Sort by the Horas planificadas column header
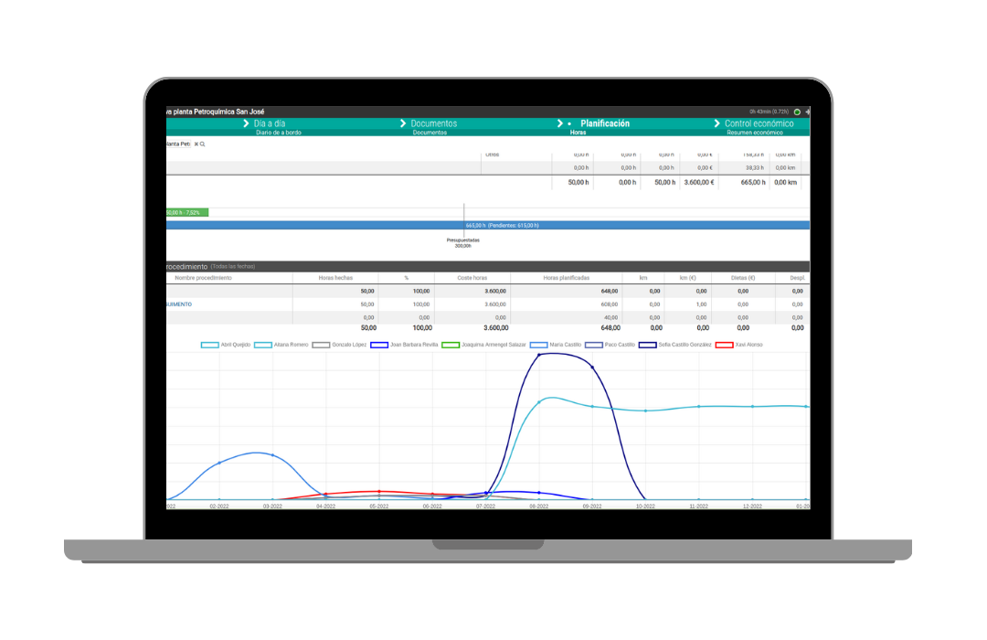987x640 pixels. 566,278
